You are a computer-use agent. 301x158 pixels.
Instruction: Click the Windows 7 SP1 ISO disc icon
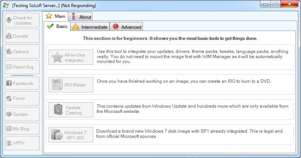point(57,135)
